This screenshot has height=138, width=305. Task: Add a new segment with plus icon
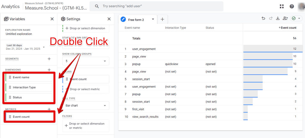(49, 59)
